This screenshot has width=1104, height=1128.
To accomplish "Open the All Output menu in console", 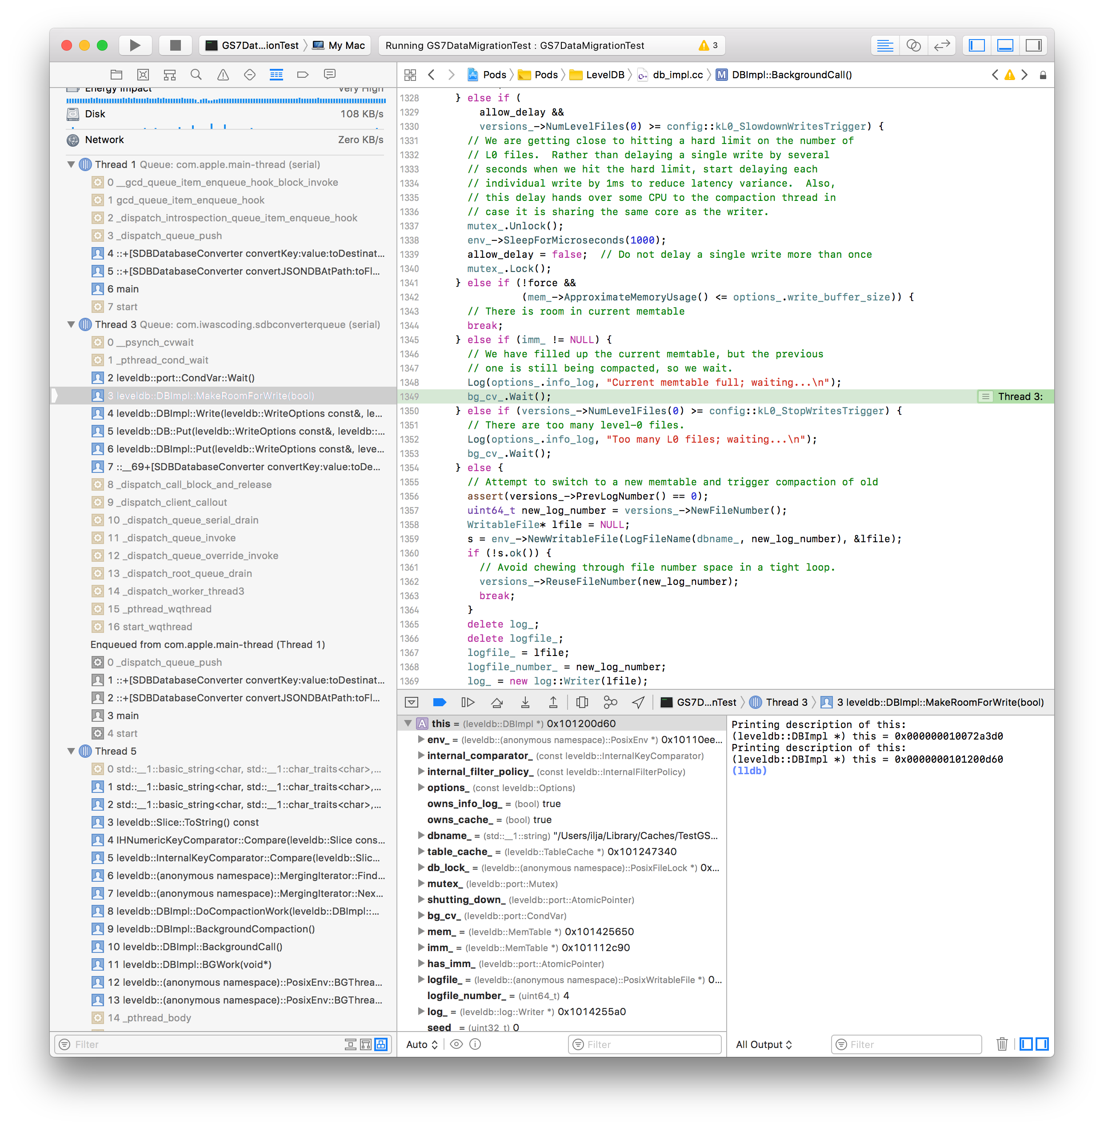I will (764, 1044).
